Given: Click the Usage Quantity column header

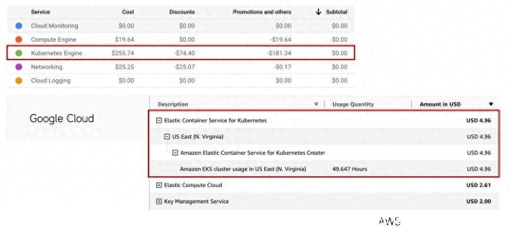Looking at the screenshot, I should 353,104.
